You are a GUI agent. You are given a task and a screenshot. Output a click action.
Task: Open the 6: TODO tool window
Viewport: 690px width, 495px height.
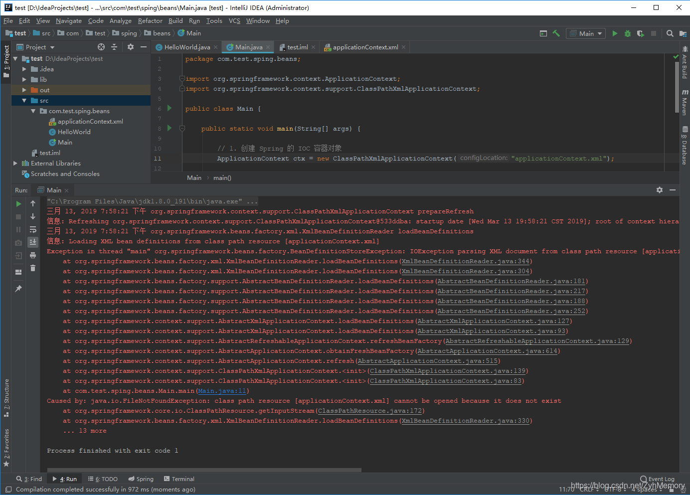(x=103, y=479)
